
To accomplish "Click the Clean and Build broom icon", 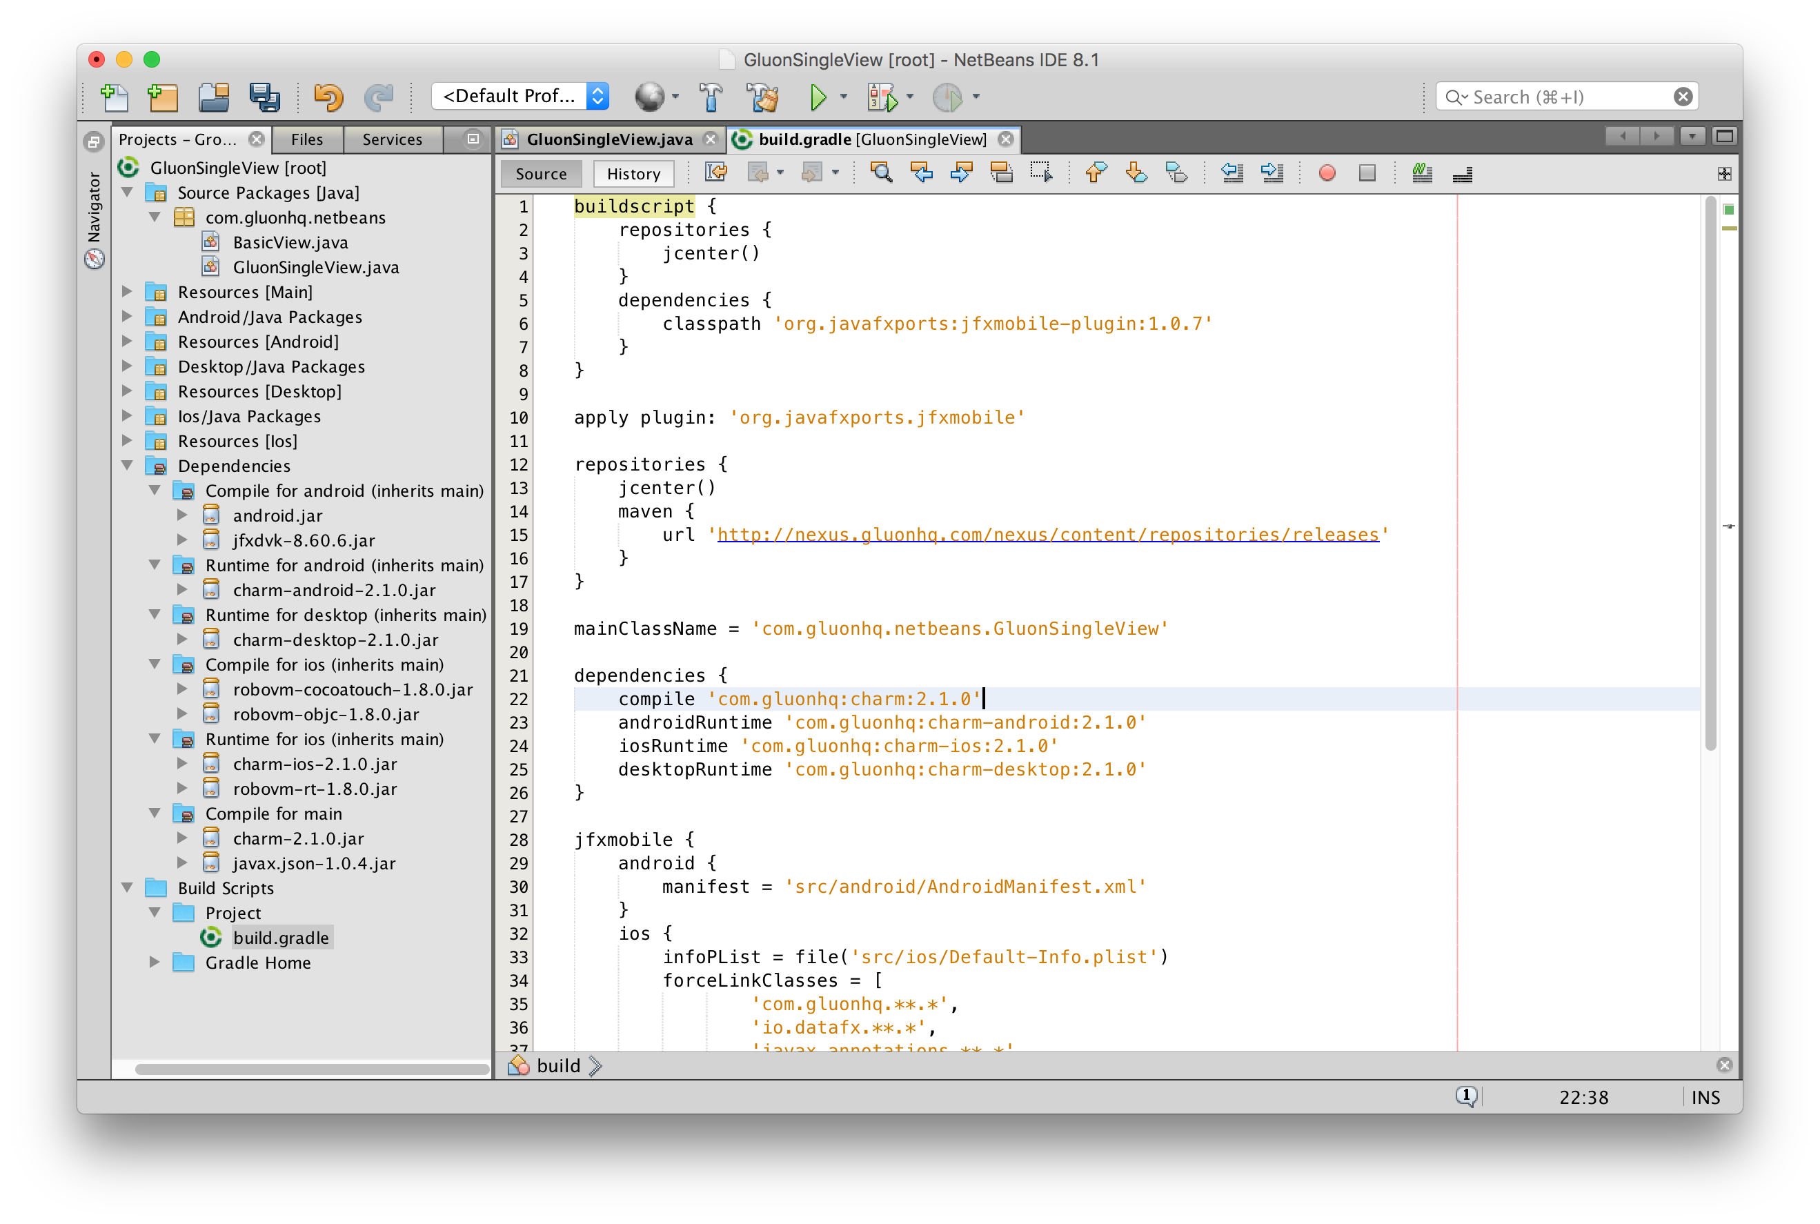I will pos(762,97).
